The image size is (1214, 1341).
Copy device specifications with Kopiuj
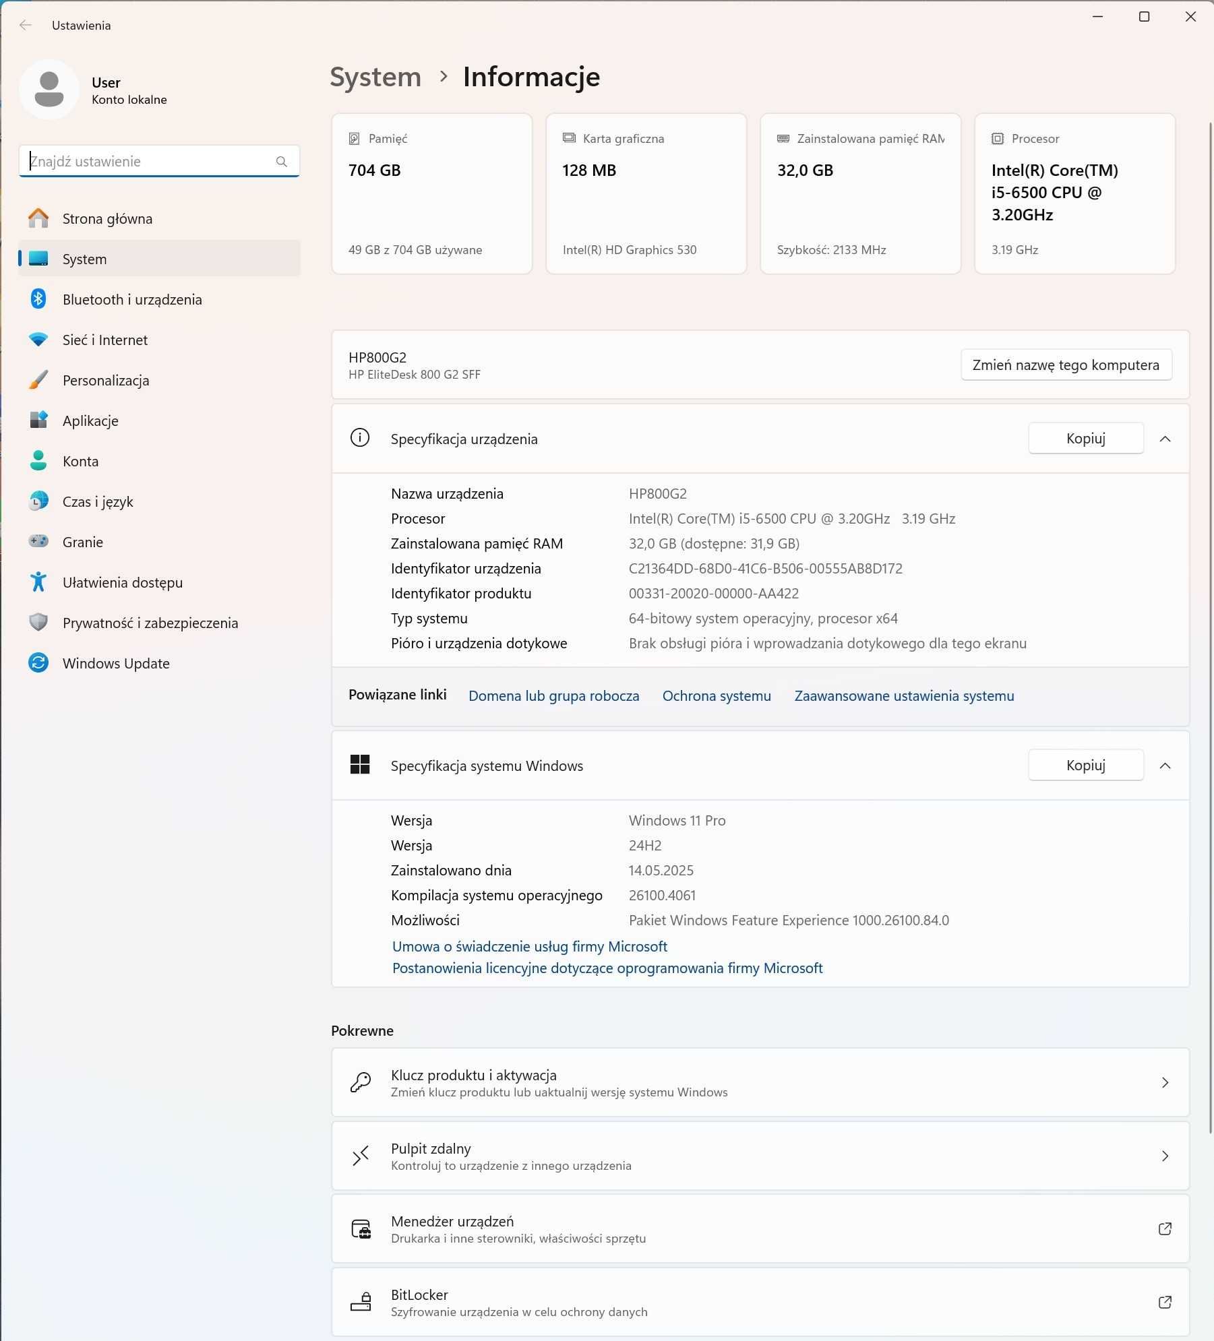pos(1085,438)
